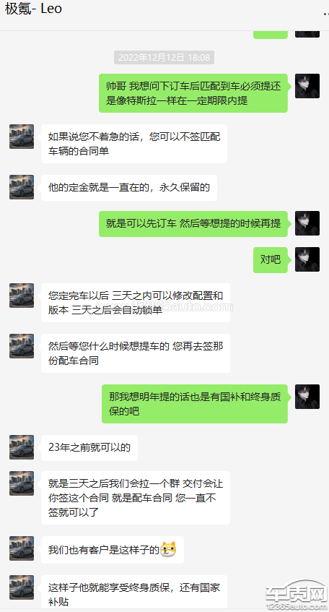
Task: Select the '就是三天之后我们会拉一个群' message bubble
Action: tap(136, 498)
